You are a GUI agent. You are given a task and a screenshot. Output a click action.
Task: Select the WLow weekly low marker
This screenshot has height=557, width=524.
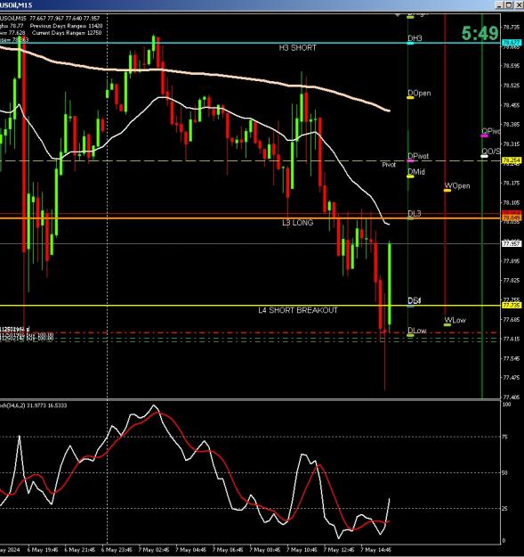click(x=447, y=324)
